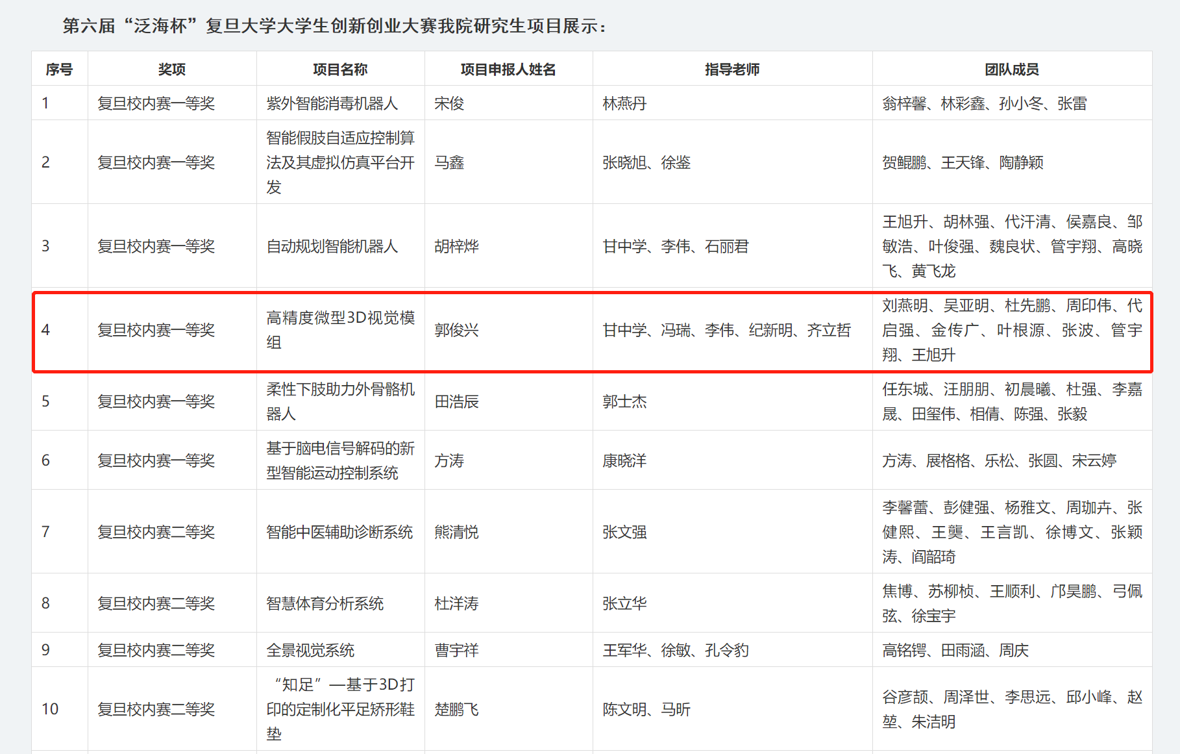Screen dimensions: 1180x754
Task: Click the 团队成员 column header
Action: coord(1011,69)
